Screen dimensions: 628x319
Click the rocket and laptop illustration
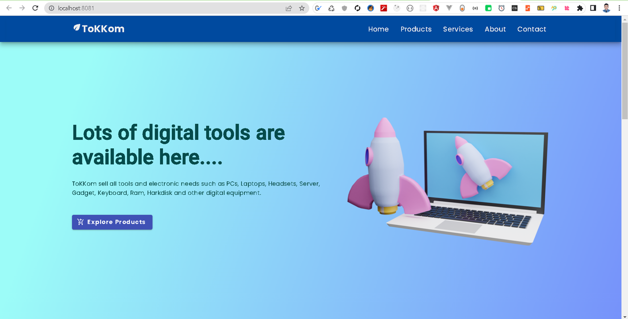447,181
